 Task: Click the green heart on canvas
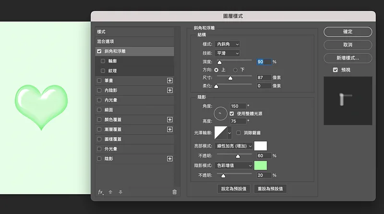pos(41,107)
